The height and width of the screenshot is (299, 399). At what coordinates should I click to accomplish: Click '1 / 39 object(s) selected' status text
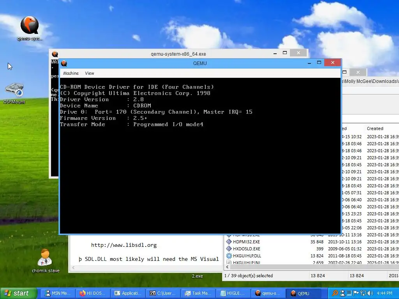coord(248,276)
